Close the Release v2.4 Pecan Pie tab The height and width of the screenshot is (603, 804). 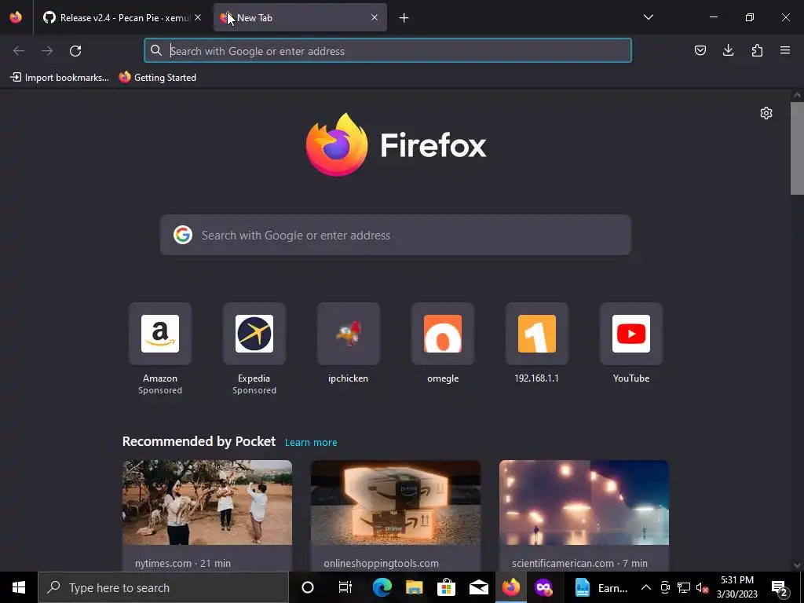coord(198,17)
